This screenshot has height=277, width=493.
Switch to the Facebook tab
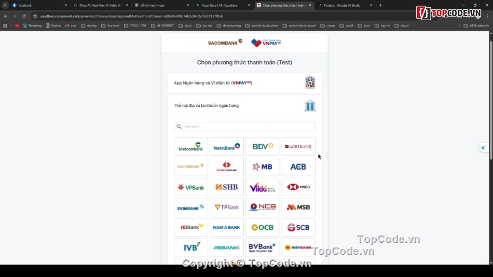[x=39, y=5]
